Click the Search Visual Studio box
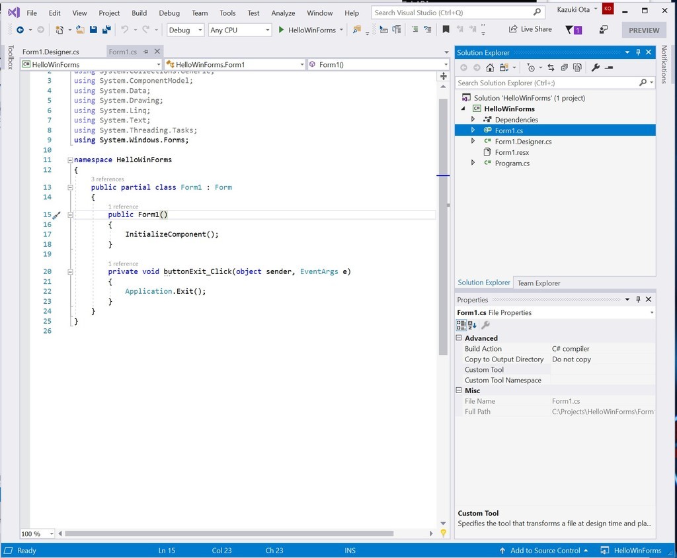 tap(457, 13)
